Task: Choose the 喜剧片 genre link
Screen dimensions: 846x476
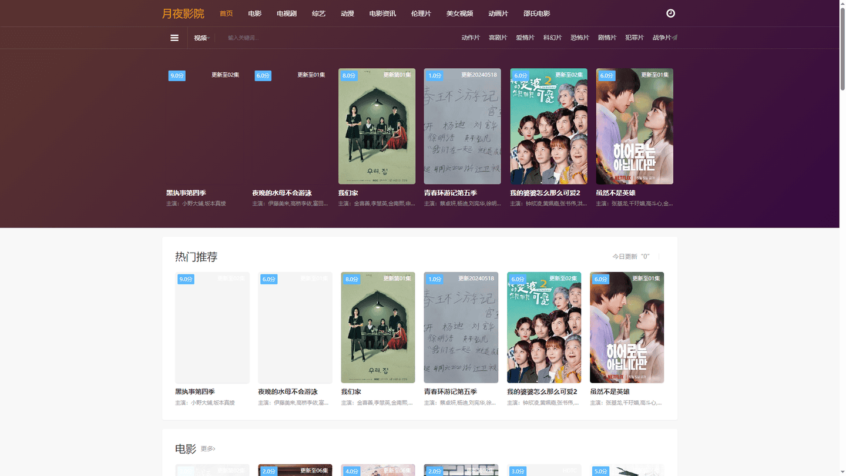Action: tap(498, 38)
